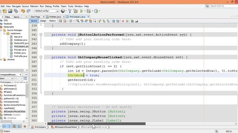
Task: Switch to the frmMain.java tab
Action: click(x=55, y=17)
